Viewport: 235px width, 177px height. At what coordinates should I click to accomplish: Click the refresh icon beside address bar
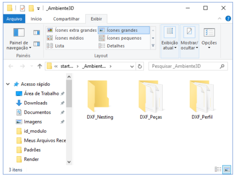click(140, 66)
